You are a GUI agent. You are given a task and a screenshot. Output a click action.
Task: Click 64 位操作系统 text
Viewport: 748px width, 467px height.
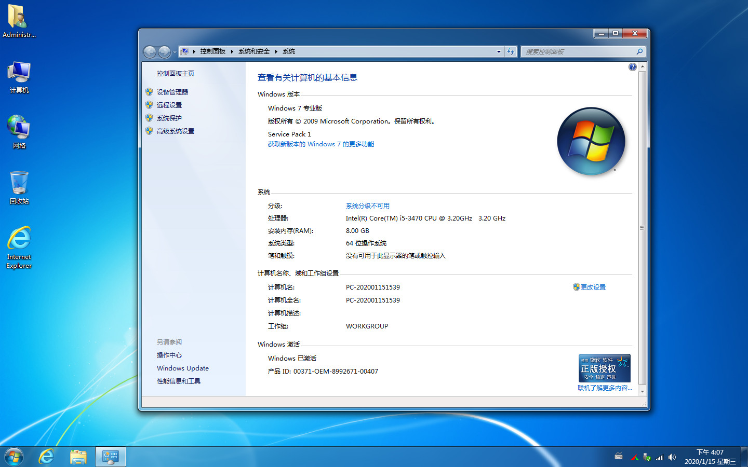(366, 243)
